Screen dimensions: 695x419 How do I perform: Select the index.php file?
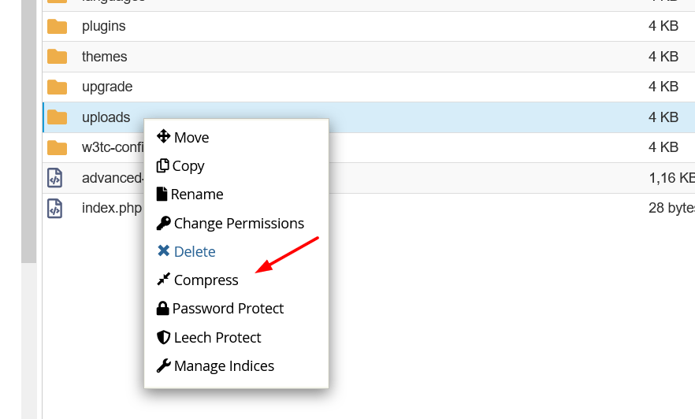point(112,208)
